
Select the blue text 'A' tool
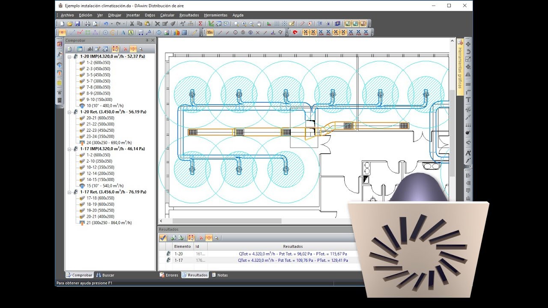point(123,32)
